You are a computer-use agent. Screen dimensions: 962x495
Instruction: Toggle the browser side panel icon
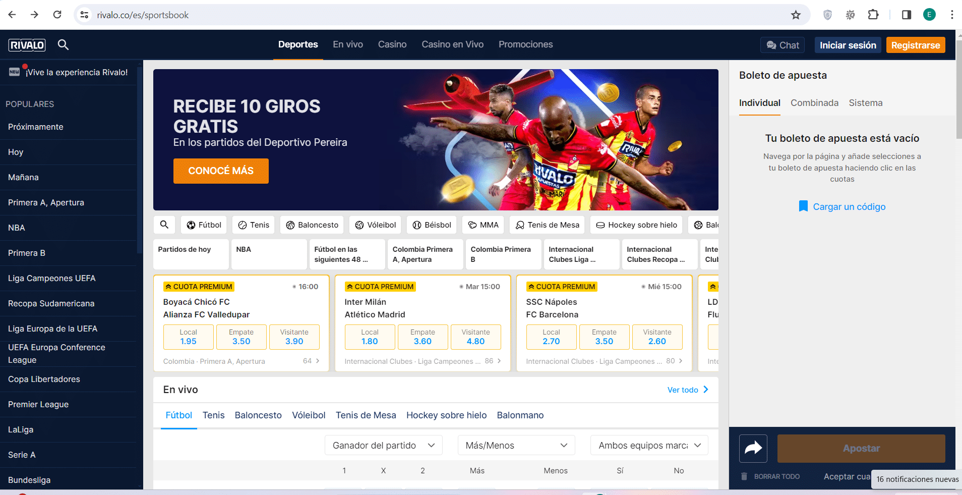pos(907,15)
